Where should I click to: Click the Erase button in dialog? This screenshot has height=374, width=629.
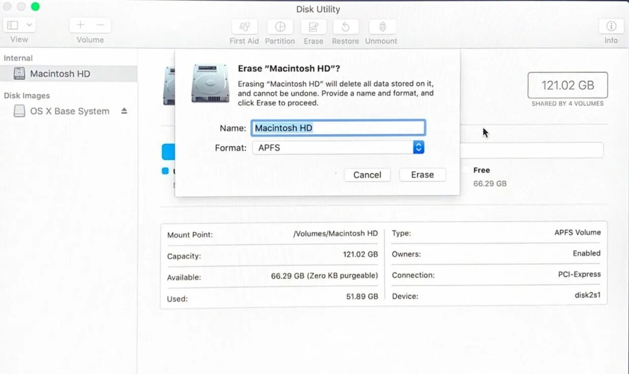pos(422,175)
